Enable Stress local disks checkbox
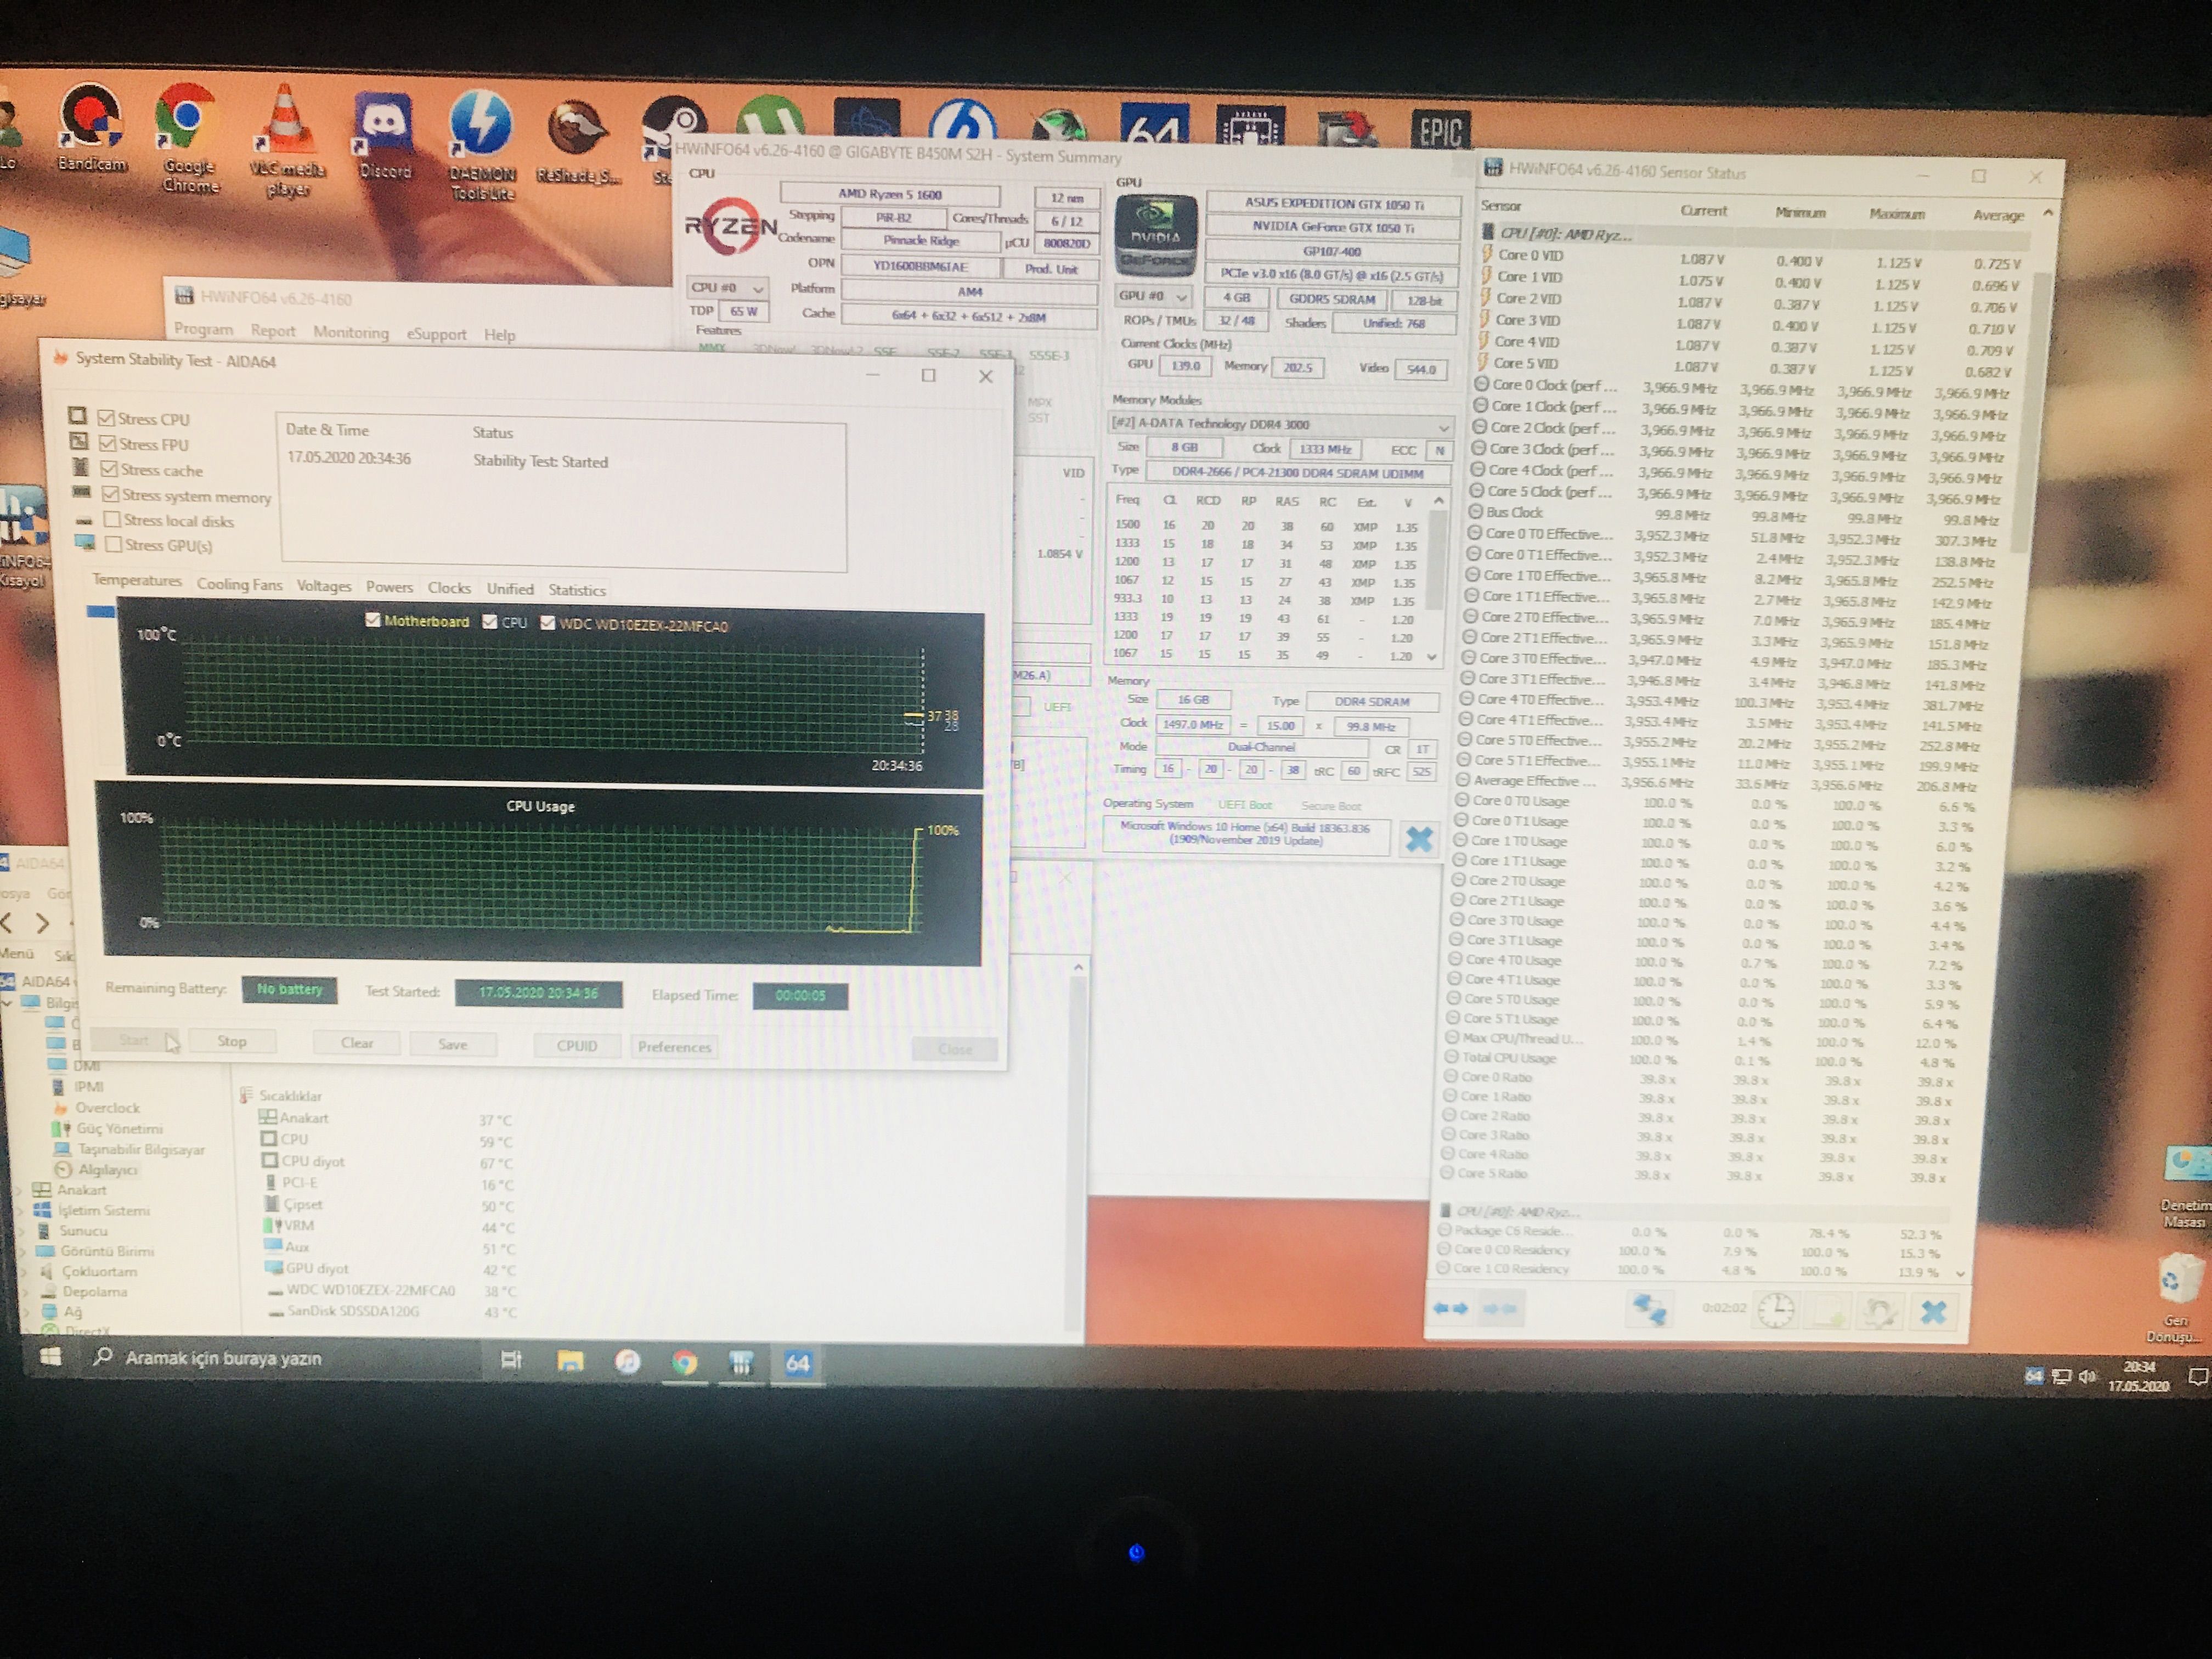This screenshot has width=2212, height=1659. (x=112, y=519)
